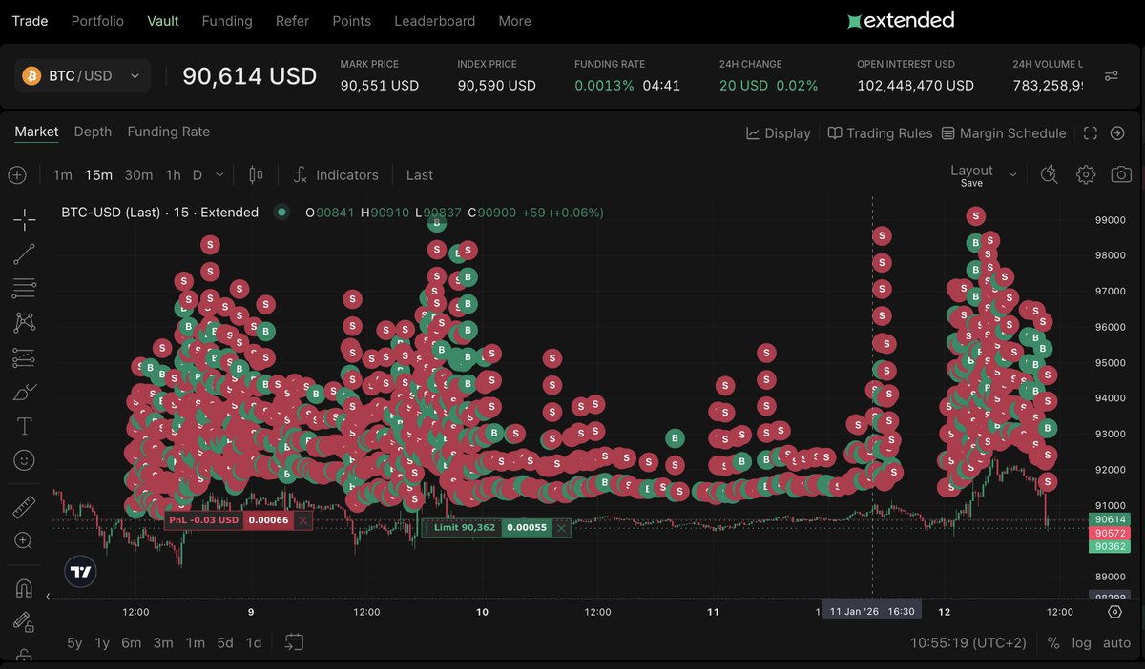
Task: Toggle auto scale mode
Action: pos(1116,642)
